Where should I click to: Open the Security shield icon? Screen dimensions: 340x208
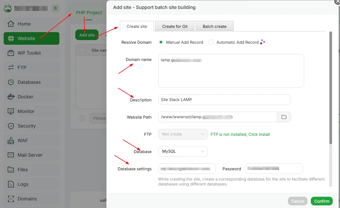pos(11,126)
